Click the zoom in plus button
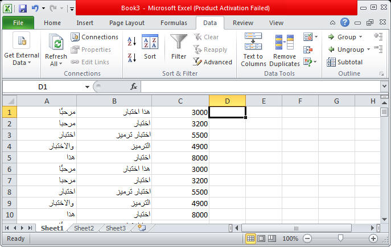The height and width of the screenshot is (247, 391). click(x=373, y=239)
